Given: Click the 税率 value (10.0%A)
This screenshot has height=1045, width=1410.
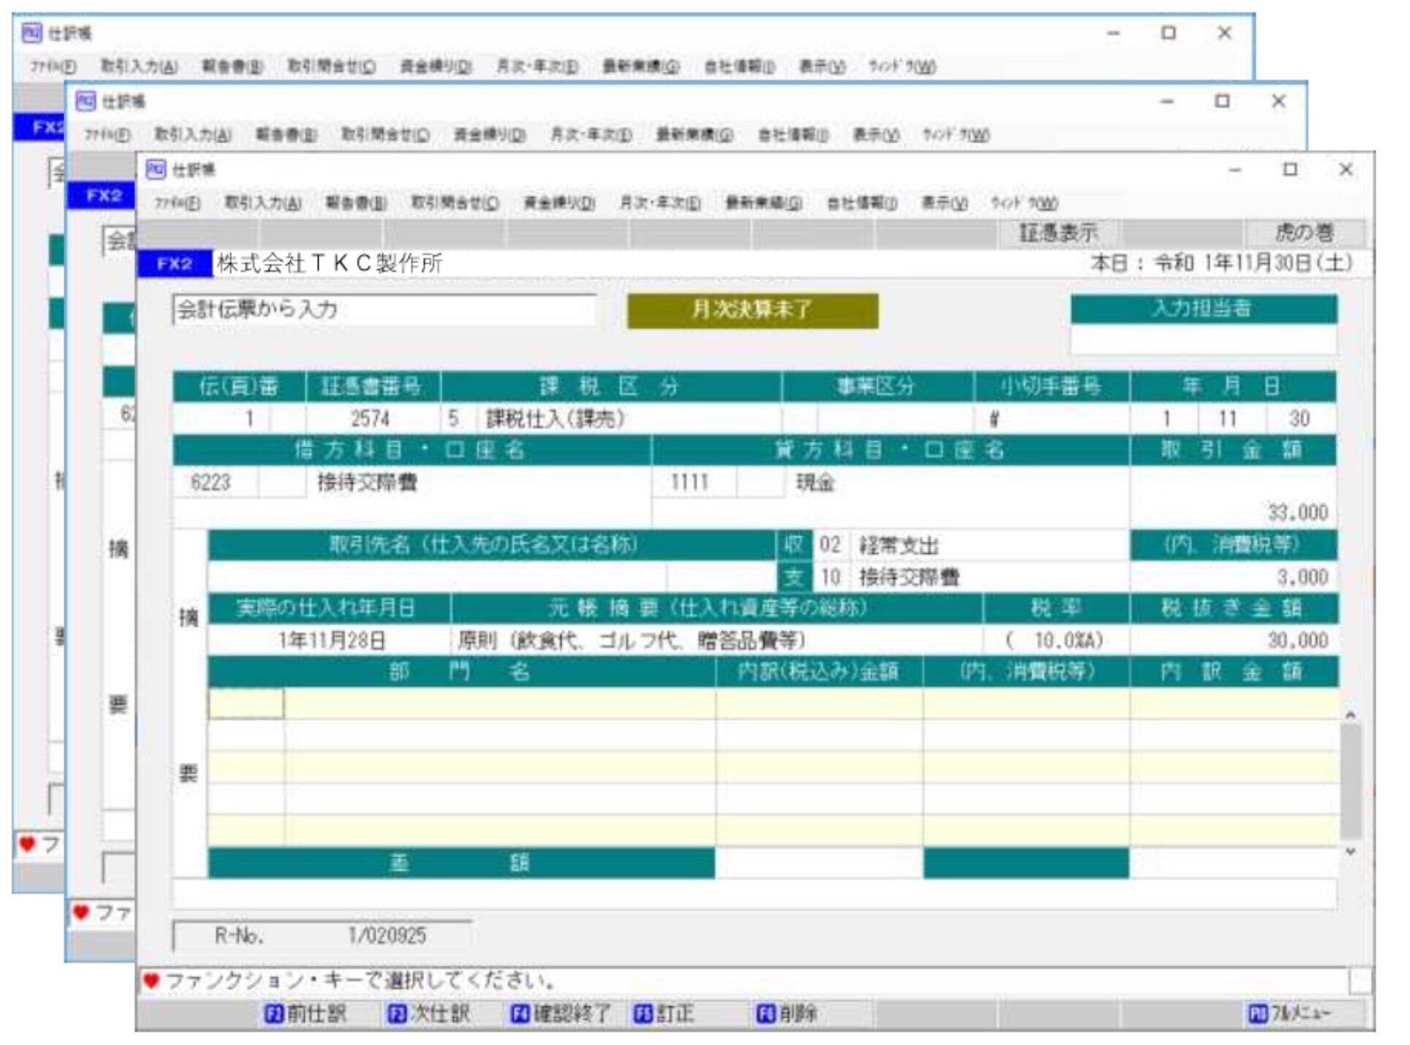Looking at the screenshot, I should [x=1053, y=641].
